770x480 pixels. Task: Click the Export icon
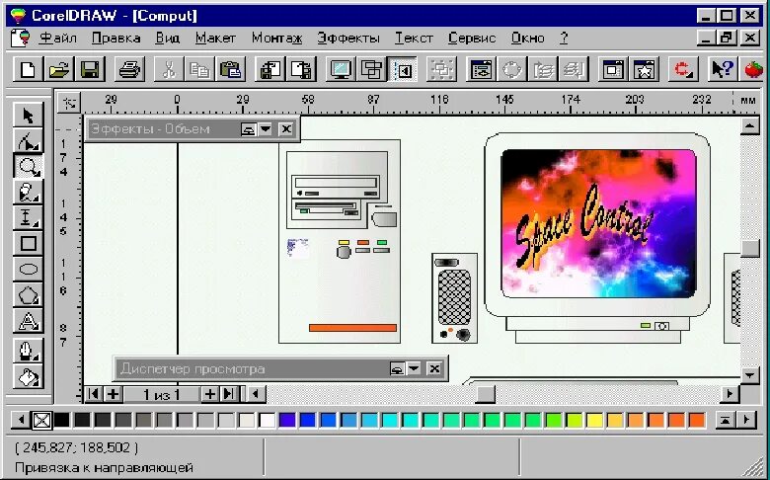(x=301, y=69)
